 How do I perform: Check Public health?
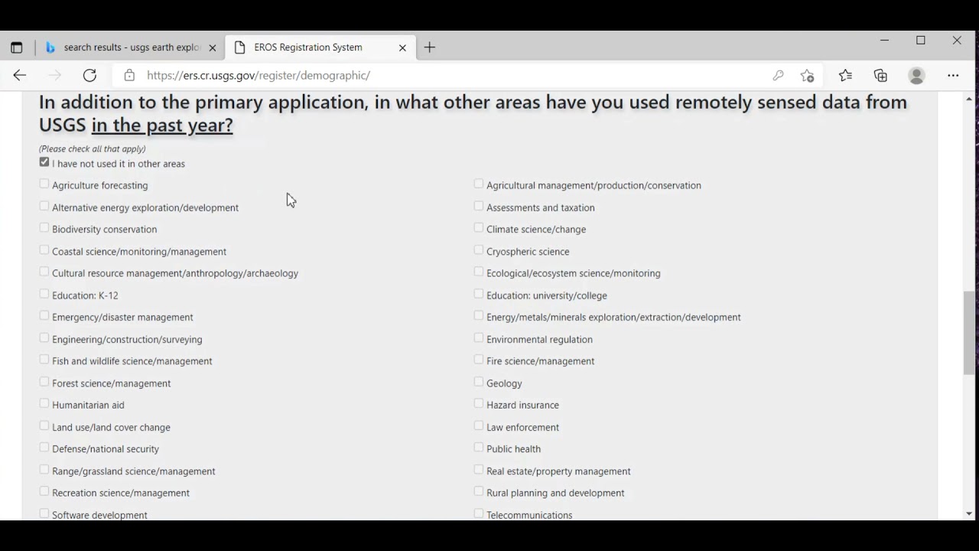[479, 447]
